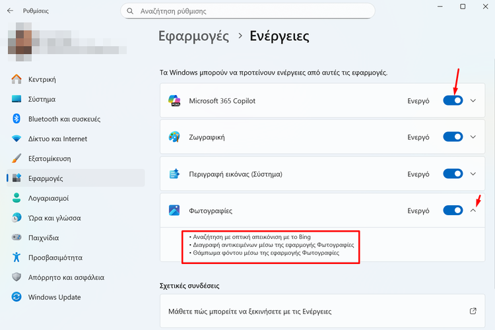Open external link icon for Ενέργειες help
495x330 pixels.
click(x=473, y=311)
